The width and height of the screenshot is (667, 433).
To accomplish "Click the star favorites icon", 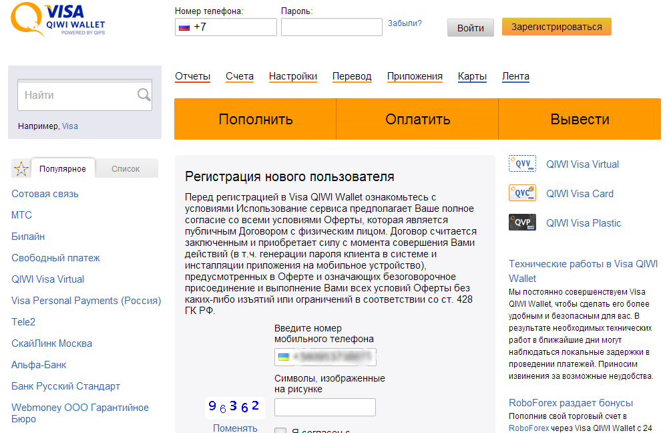I will (21, 169).
